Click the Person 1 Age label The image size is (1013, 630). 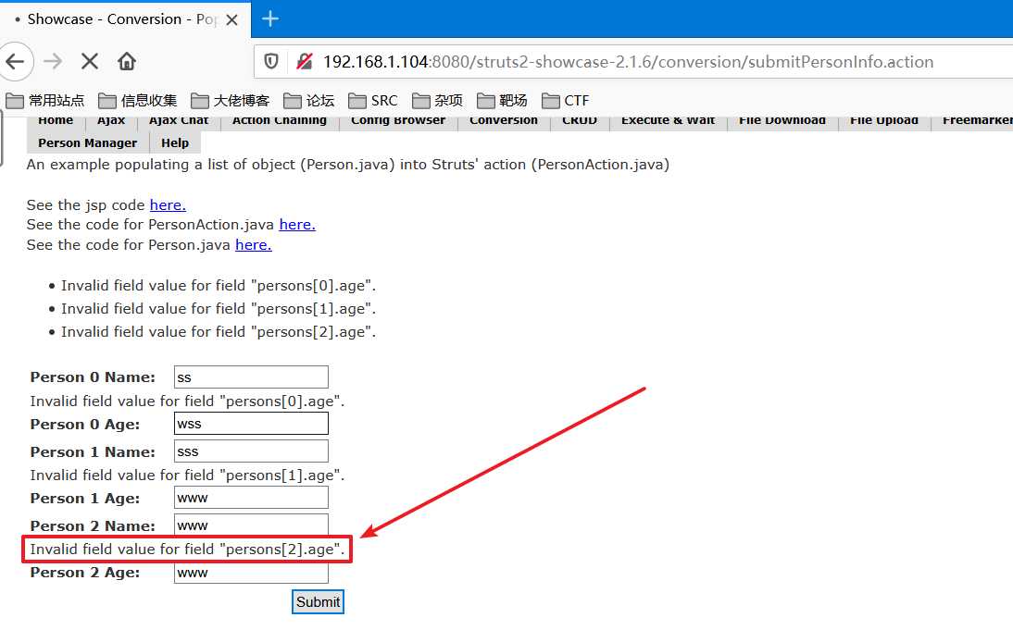85,499
